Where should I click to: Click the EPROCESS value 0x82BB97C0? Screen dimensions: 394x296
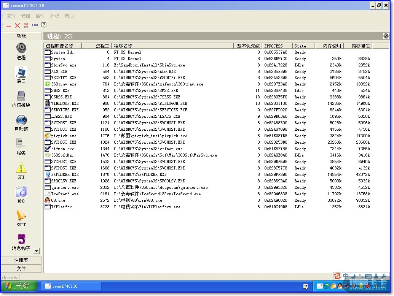click(276, 59)
